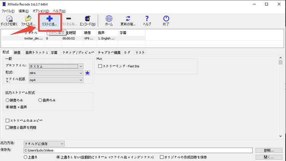Switch to the 形式 tab
The height and width of the screenshot is (161, 286).
point(6,52)
